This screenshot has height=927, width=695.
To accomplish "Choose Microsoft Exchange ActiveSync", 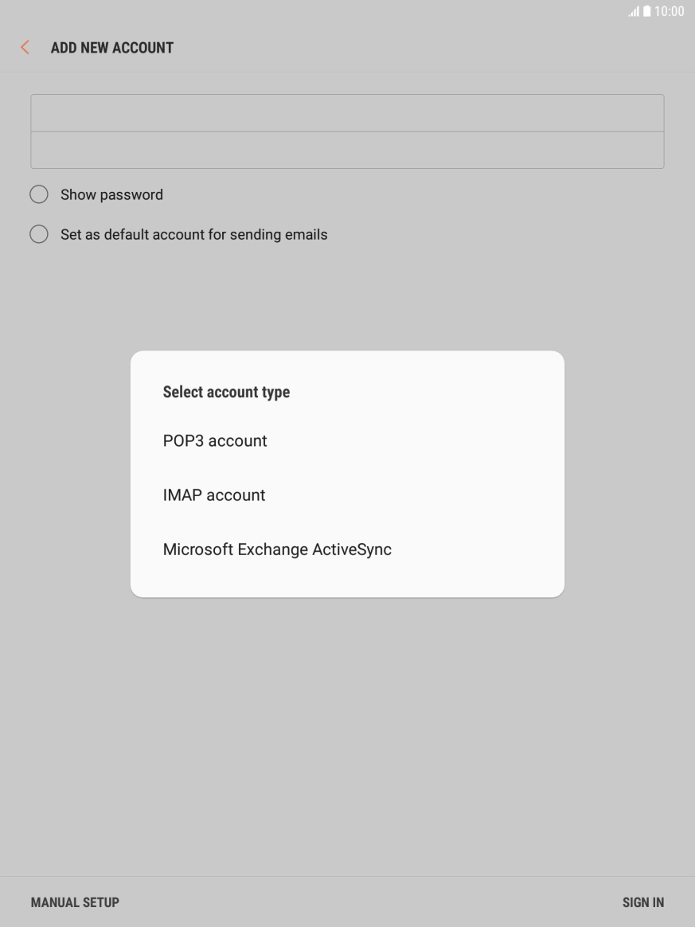I will [x=277, y=549].
